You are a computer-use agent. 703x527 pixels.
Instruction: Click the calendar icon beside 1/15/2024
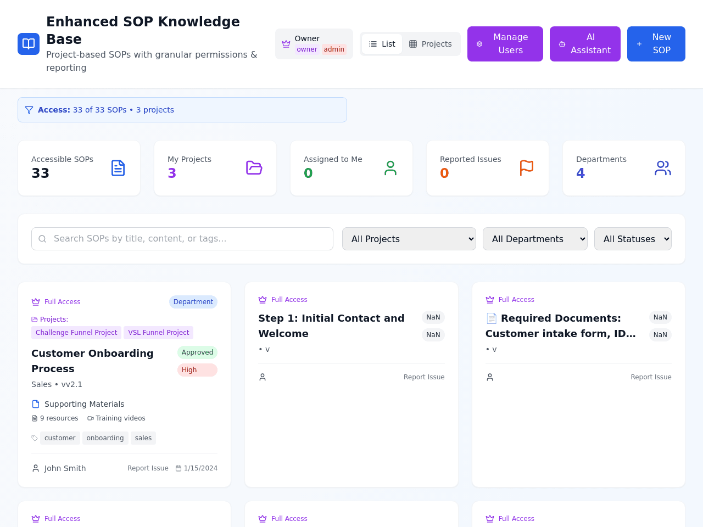[178, 468]
